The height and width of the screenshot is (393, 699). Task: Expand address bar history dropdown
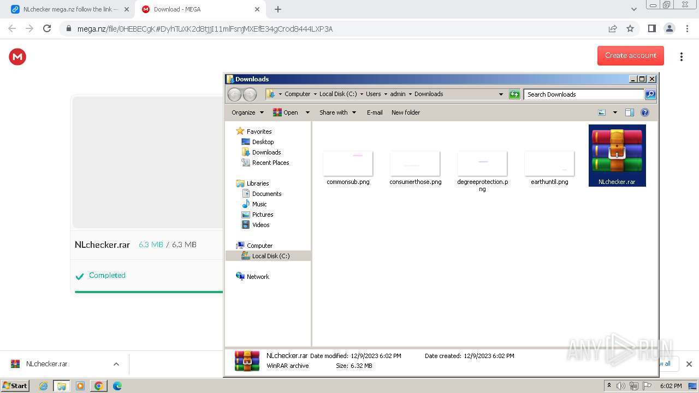coord(501,94)
